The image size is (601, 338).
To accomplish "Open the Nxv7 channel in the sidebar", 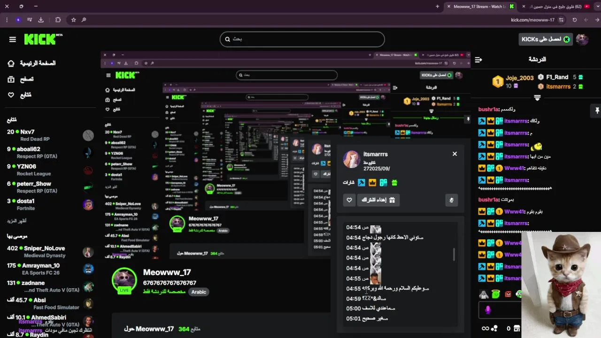I will 49,135.
